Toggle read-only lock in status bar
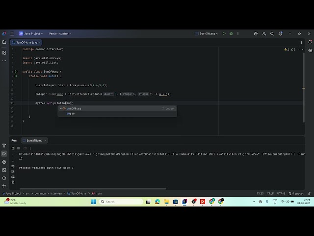 click(x=309, y=193)
